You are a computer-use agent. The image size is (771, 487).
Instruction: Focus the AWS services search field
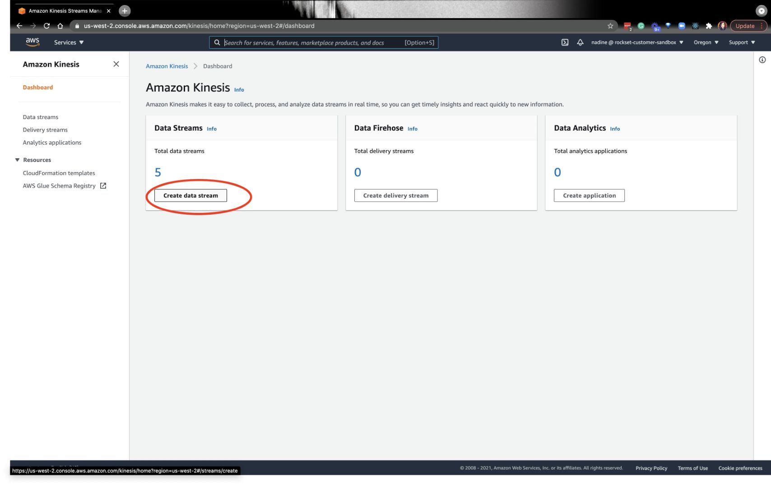click(323, 42)
